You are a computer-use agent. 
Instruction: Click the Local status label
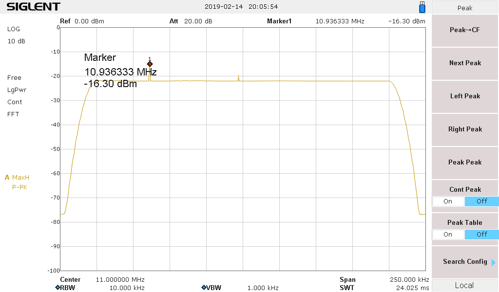(x=464, y=285)
